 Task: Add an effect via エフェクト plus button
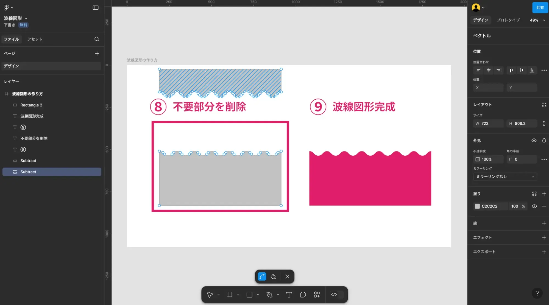(x=544, y=237)
